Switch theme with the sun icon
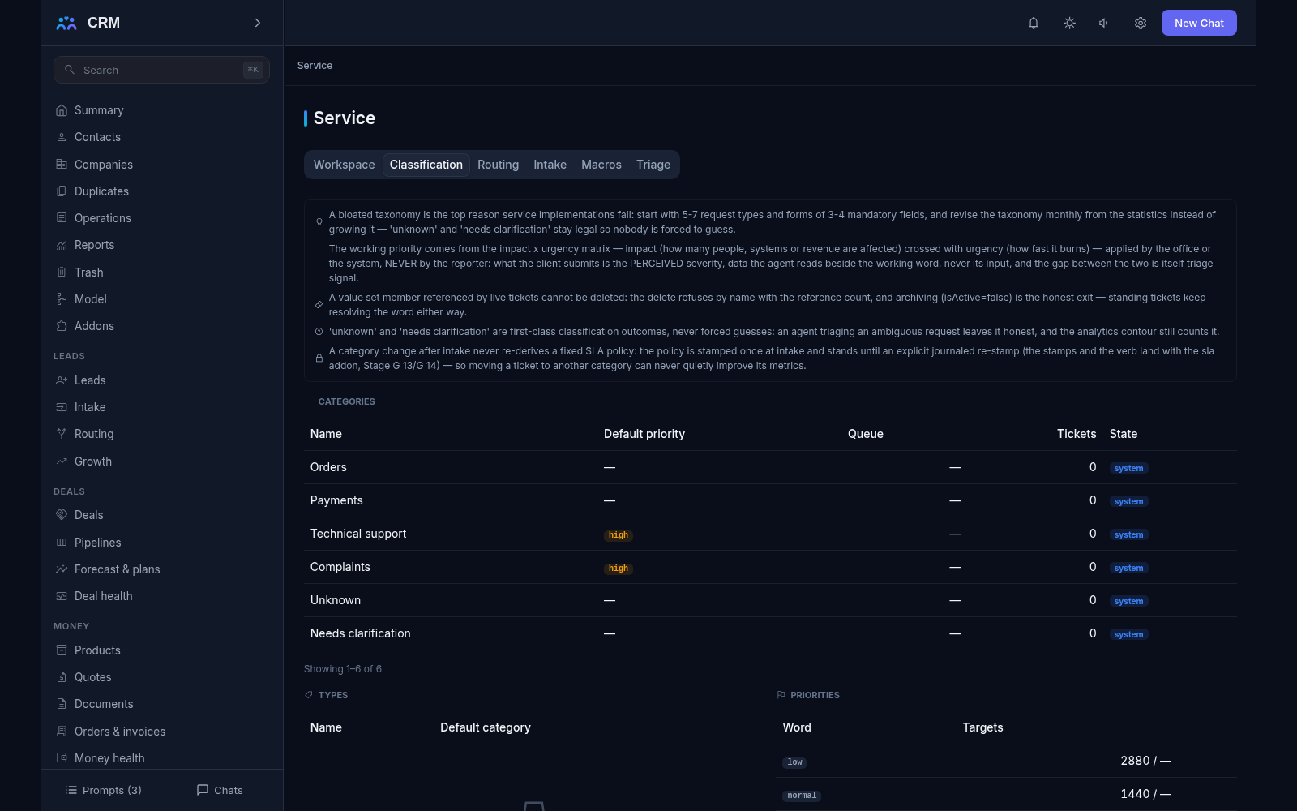This screenshot has height=811, width=1297. point(1069,23)
